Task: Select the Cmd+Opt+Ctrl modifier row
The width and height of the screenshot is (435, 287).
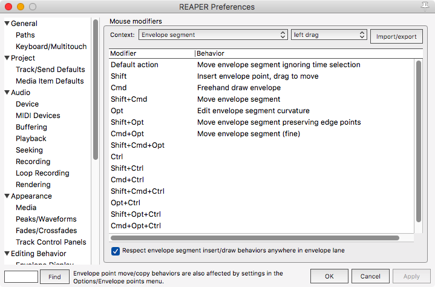Action: [x=261, y=226]
